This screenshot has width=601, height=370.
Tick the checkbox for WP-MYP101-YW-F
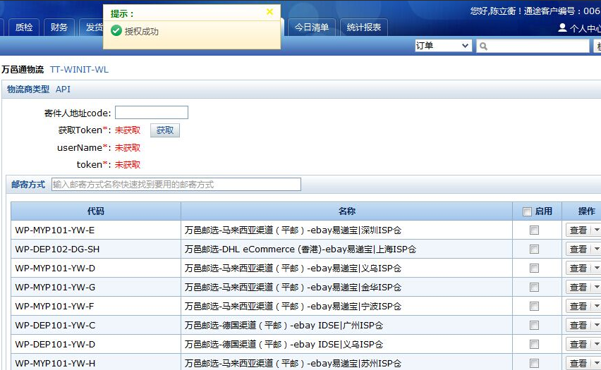[x=534, y=307]
